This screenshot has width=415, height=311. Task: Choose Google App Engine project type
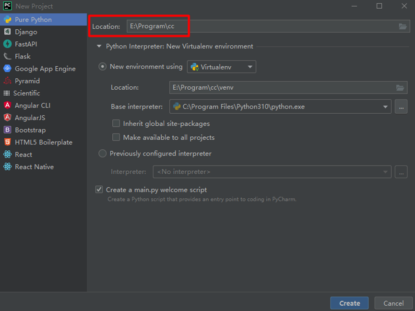[x=43, y=69]
